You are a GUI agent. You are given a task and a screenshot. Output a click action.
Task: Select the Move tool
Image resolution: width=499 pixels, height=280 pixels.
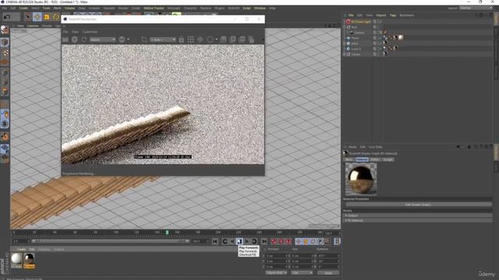[37, 16]
